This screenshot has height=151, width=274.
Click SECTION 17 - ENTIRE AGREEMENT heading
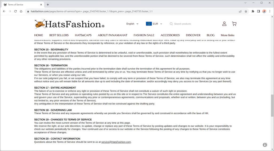point(55,88)
